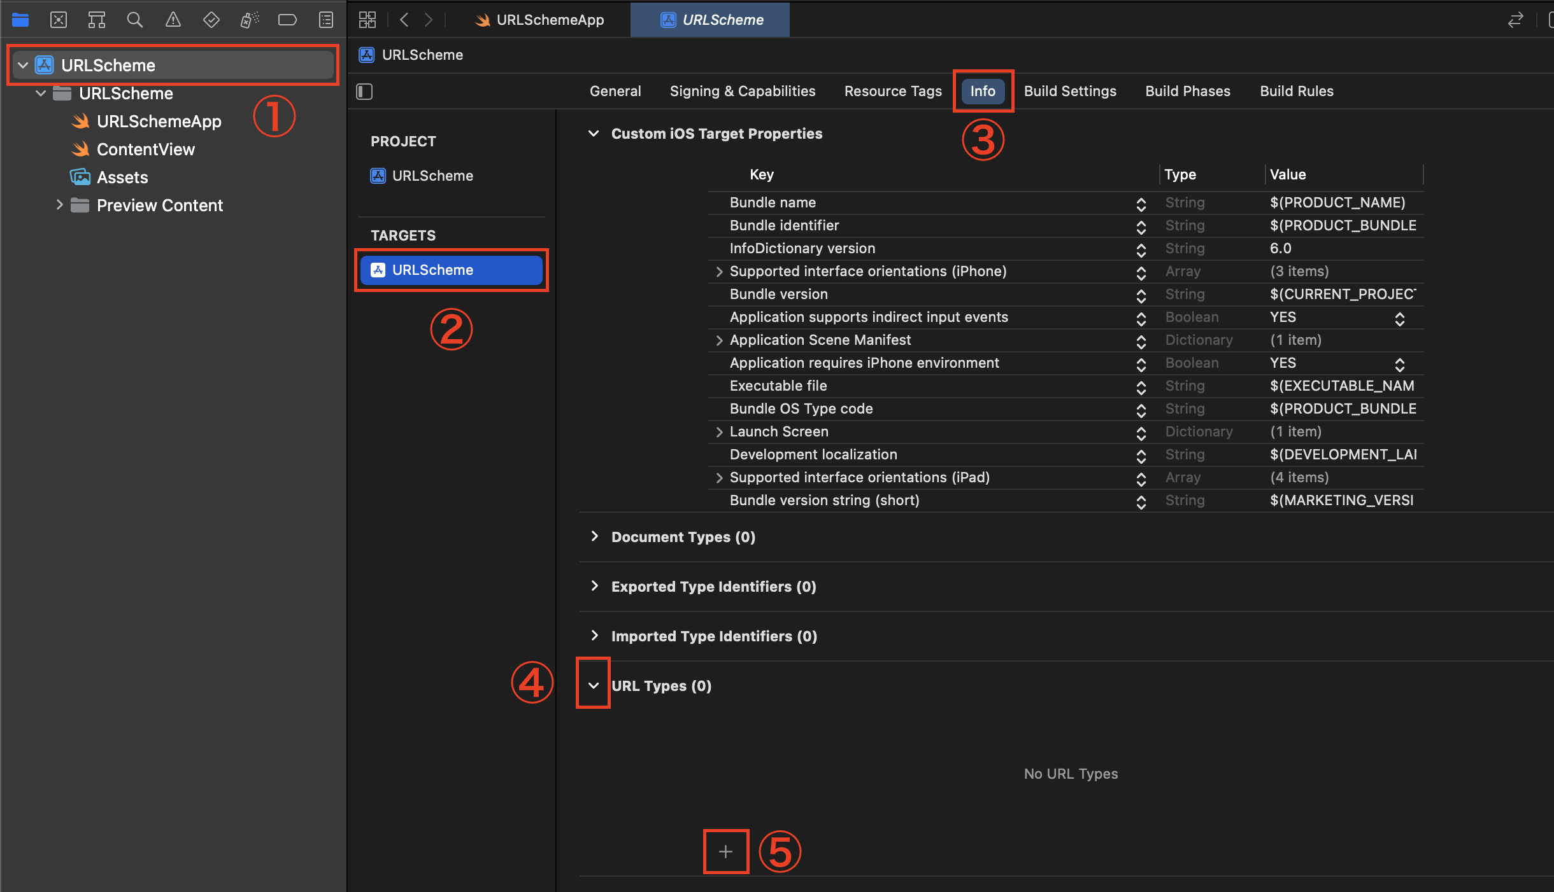1554x892 pixels.
Task: Open the Project navigator folder icon
Action: coord(20,20)
